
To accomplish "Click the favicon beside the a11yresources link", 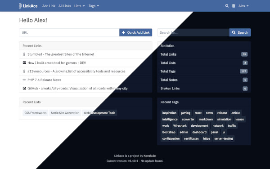I will (x=24, y=71).
